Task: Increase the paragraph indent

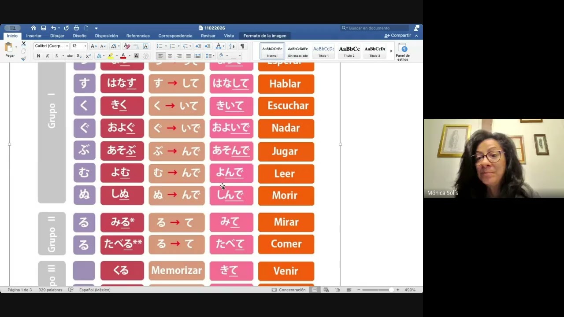Action: click(208, 46)
